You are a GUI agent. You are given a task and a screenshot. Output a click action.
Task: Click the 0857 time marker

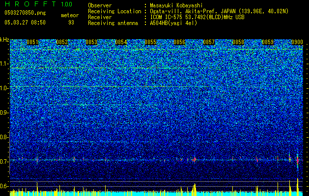click(209, 42)
